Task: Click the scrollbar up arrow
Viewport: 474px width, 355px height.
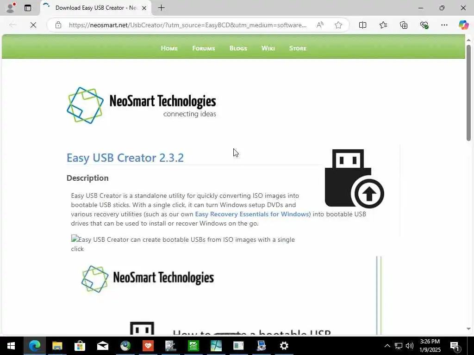Action: [468, 40]
